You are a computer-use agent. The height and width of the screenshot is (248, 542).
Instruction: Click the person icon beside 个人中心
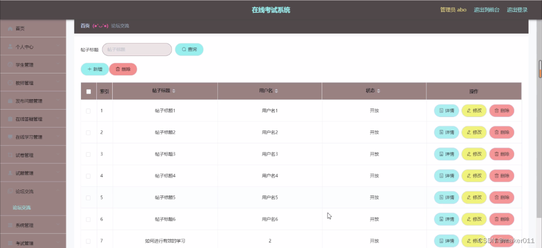(10, 47)
